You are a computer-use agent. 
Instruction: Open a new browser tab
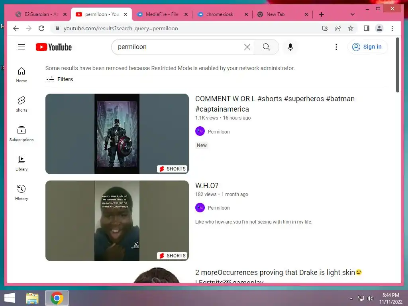pyautogui.click(x=322, y=14)
